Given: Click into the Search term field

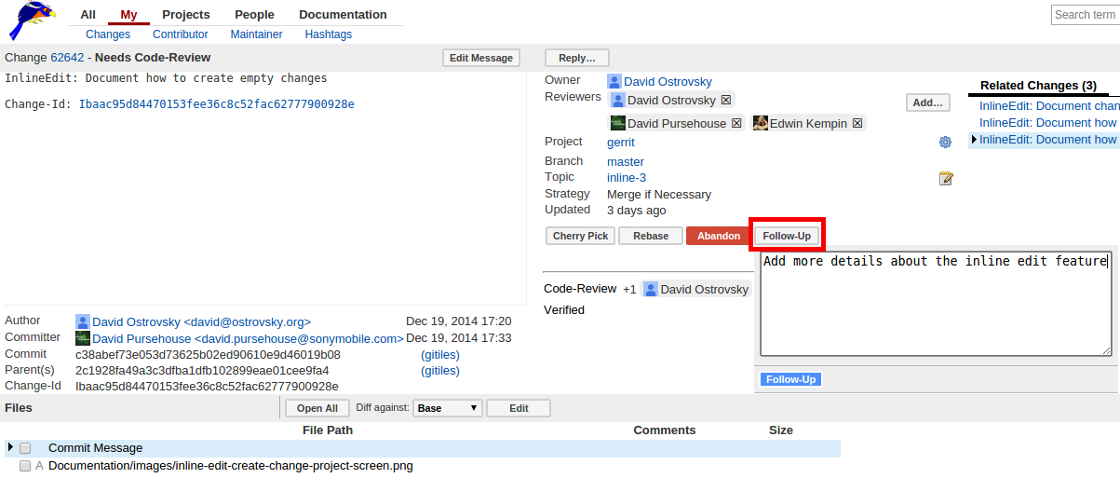Looking at the screenshot, I should [x=1085, y=15].
